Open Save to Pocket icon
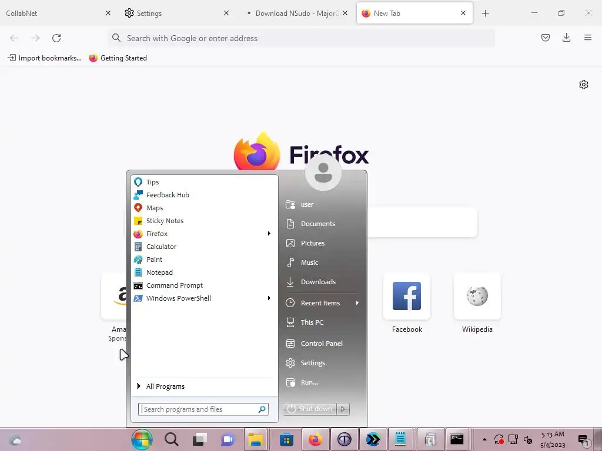Viewport: 602px width, 451px height. pos(545,38)
